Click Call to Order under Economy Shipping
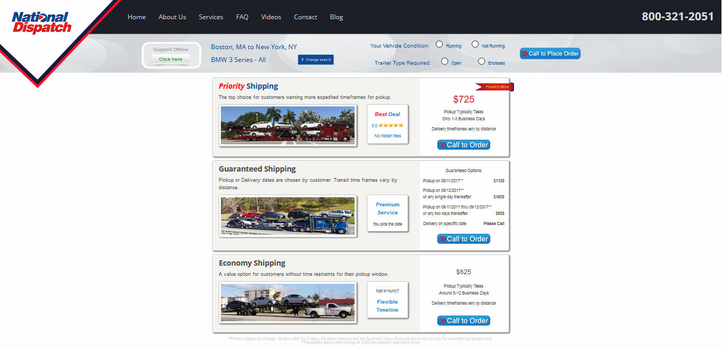Image resolution: width=722 pixels, height=348 pixels. pos(464,321)
